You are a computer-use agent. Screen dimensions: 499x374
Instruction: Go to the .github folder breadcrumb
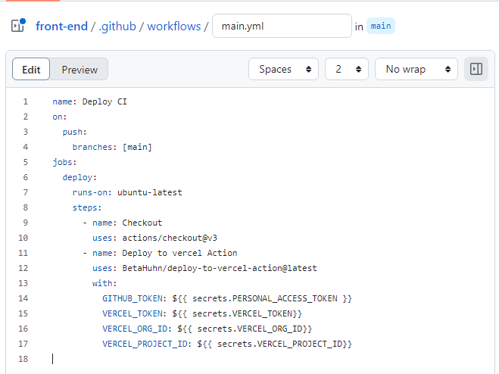[117, 26]
